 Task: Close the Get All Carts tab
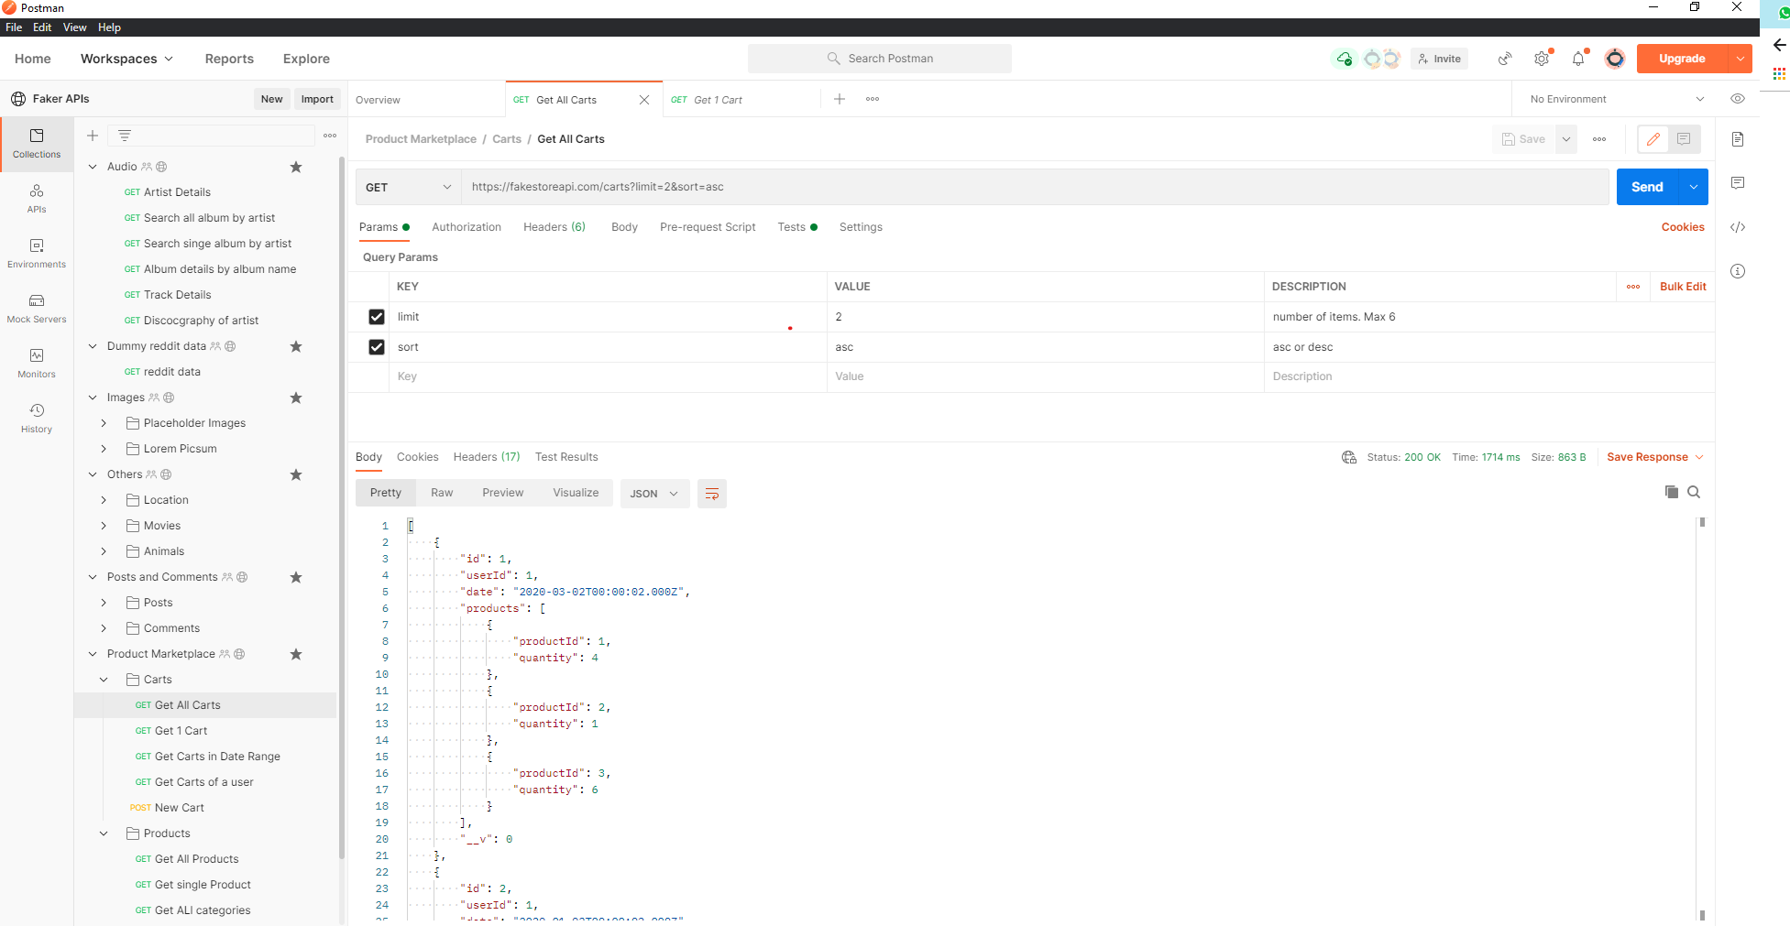coord(644,100)
